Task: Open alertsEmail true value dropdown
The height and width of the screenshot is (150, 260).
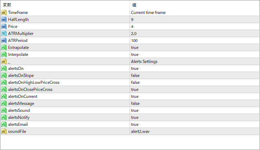Action: [x=195, y=124]
